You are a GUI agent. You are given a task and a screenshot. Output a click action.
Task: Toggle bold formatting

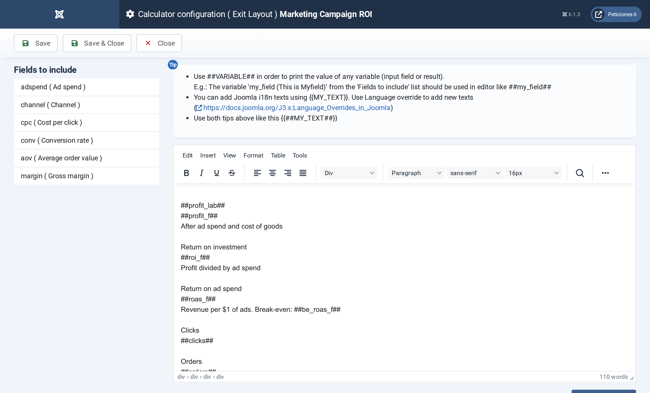186,173
